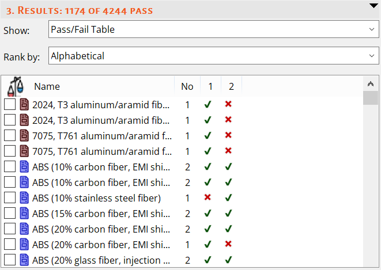This screenshot has height=270, width=381.
Task: Click the stage 2 column header
Action: 231,86
